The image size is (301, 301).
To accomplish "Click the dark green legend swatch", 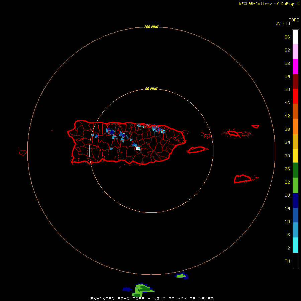I will (x=295, y=170).
